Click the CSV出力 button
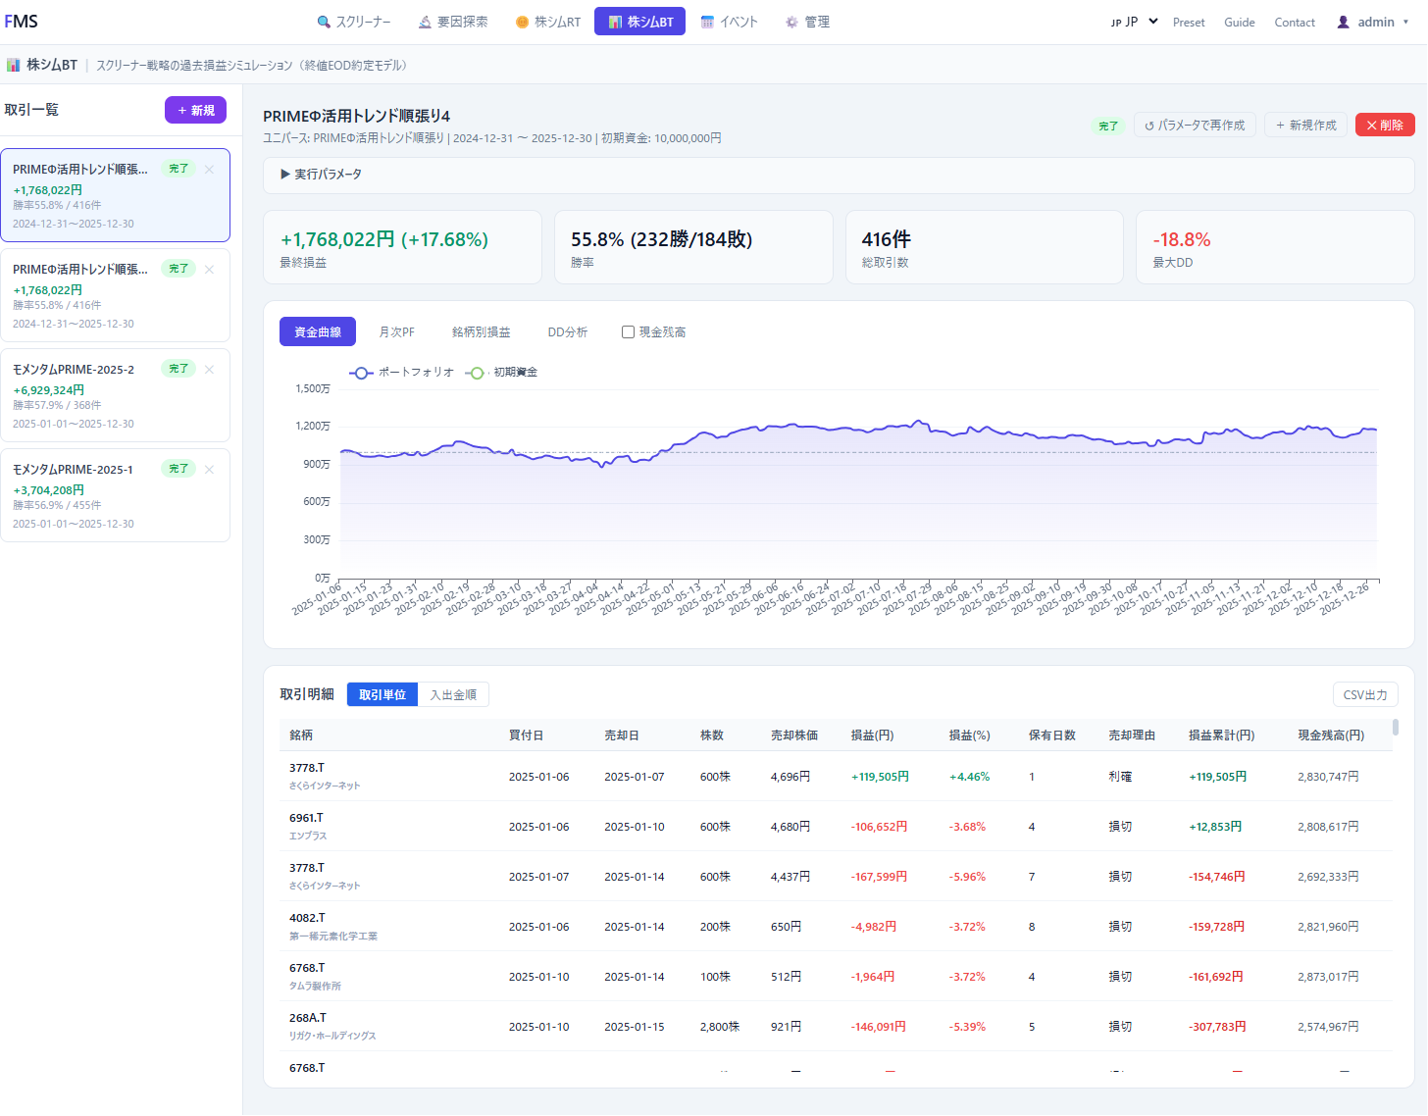Viewport: 1428px width, 1116px height. pos(1365,694)
